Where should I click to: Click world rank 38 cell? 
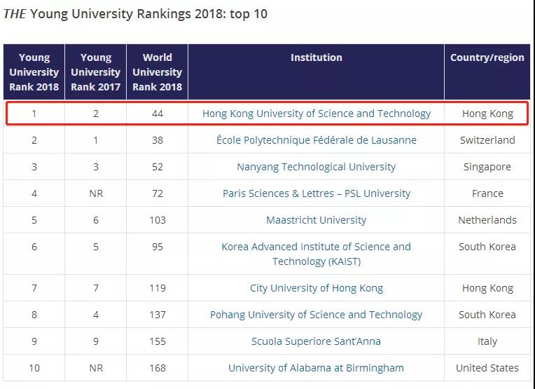(158, 140)
